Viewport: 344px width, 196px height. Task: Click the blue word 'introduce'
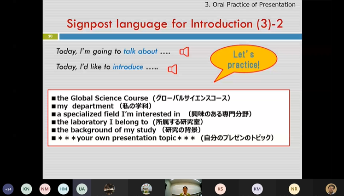pos(128,67)
